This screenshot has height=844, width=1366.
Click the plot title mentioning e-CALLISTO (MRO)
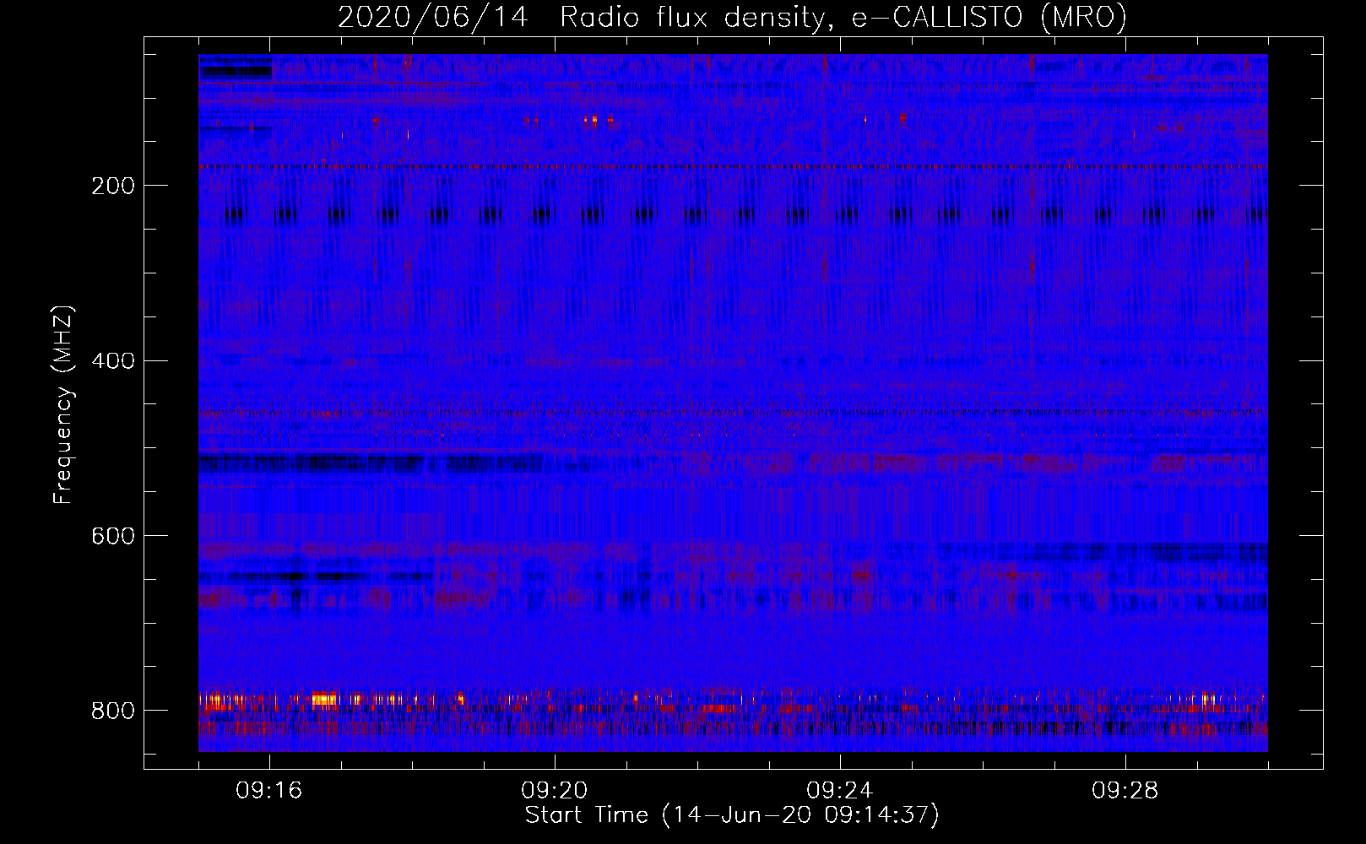point(732,18)
